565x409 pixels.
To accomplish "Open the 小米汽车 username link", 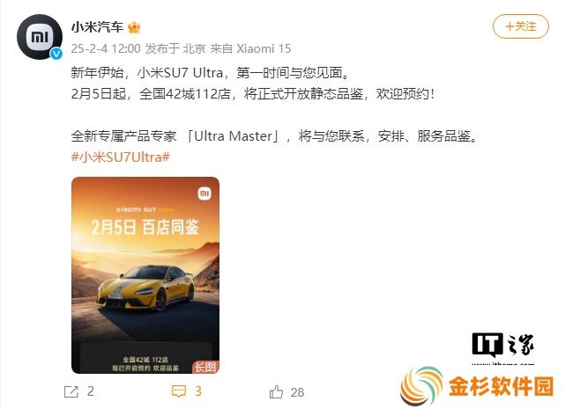I will (x=97, y=27).
